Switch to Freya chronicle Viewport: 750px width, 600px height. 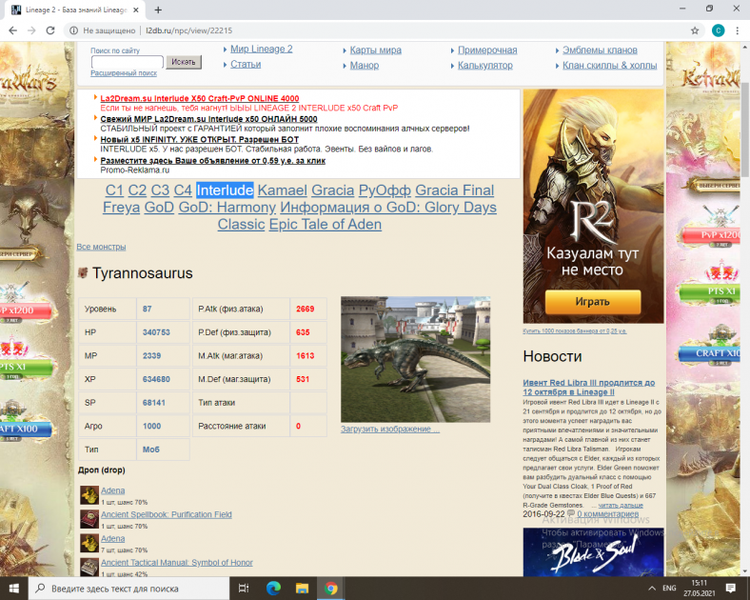pos(121,208)
